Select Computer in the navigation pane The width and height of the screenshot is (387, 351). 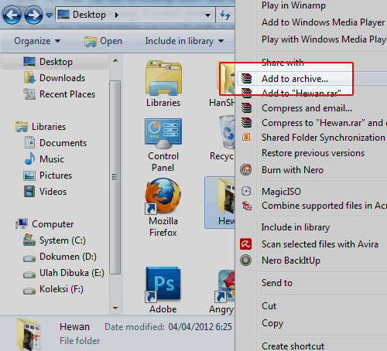45,224
